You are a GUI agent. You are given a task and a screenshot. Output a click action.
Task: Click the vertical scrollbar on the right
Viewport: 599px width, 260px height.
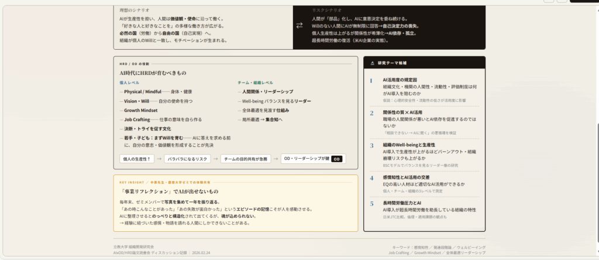click(595, 117)
